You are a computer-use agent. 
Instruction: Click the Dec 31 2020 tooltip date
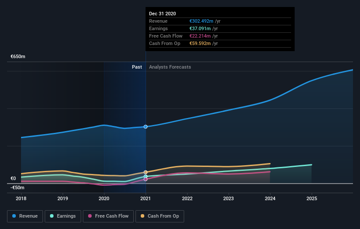click(x=162, y=14)
